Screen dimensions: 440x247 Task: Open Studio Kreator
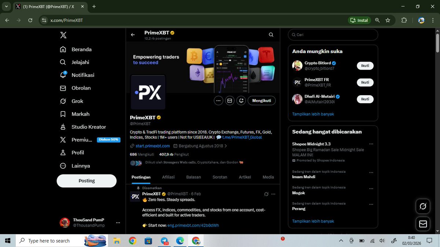click(x=83, y=127)
